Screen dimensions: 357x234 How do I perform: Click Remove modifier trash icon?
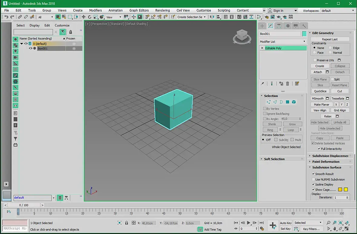(288, 84)
